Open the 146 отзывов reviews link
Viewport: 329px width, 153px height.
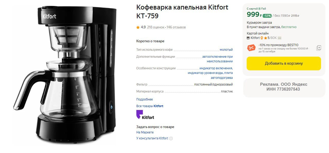click(176, 27)
